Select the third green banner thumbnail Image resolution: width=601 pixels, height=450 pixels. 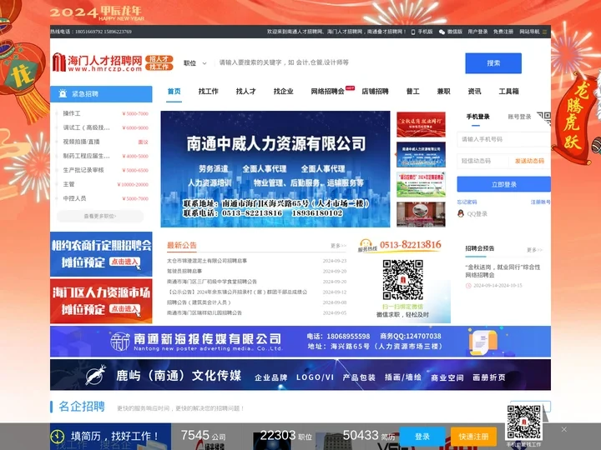click(421, 184)
